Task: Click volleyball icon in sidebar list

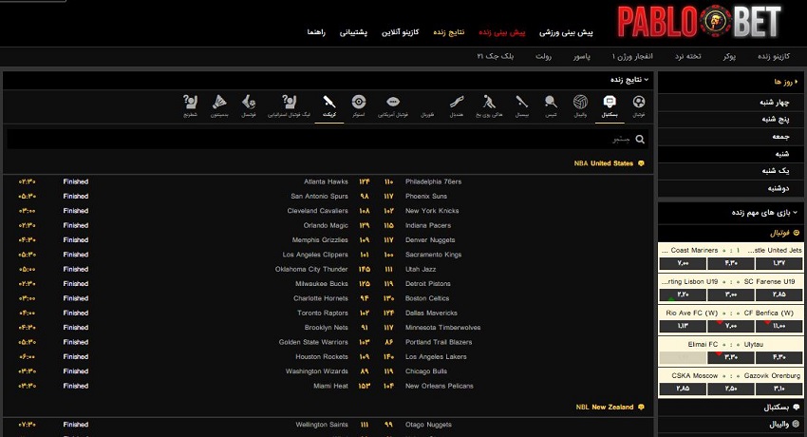Action: [x=797, y=424]
